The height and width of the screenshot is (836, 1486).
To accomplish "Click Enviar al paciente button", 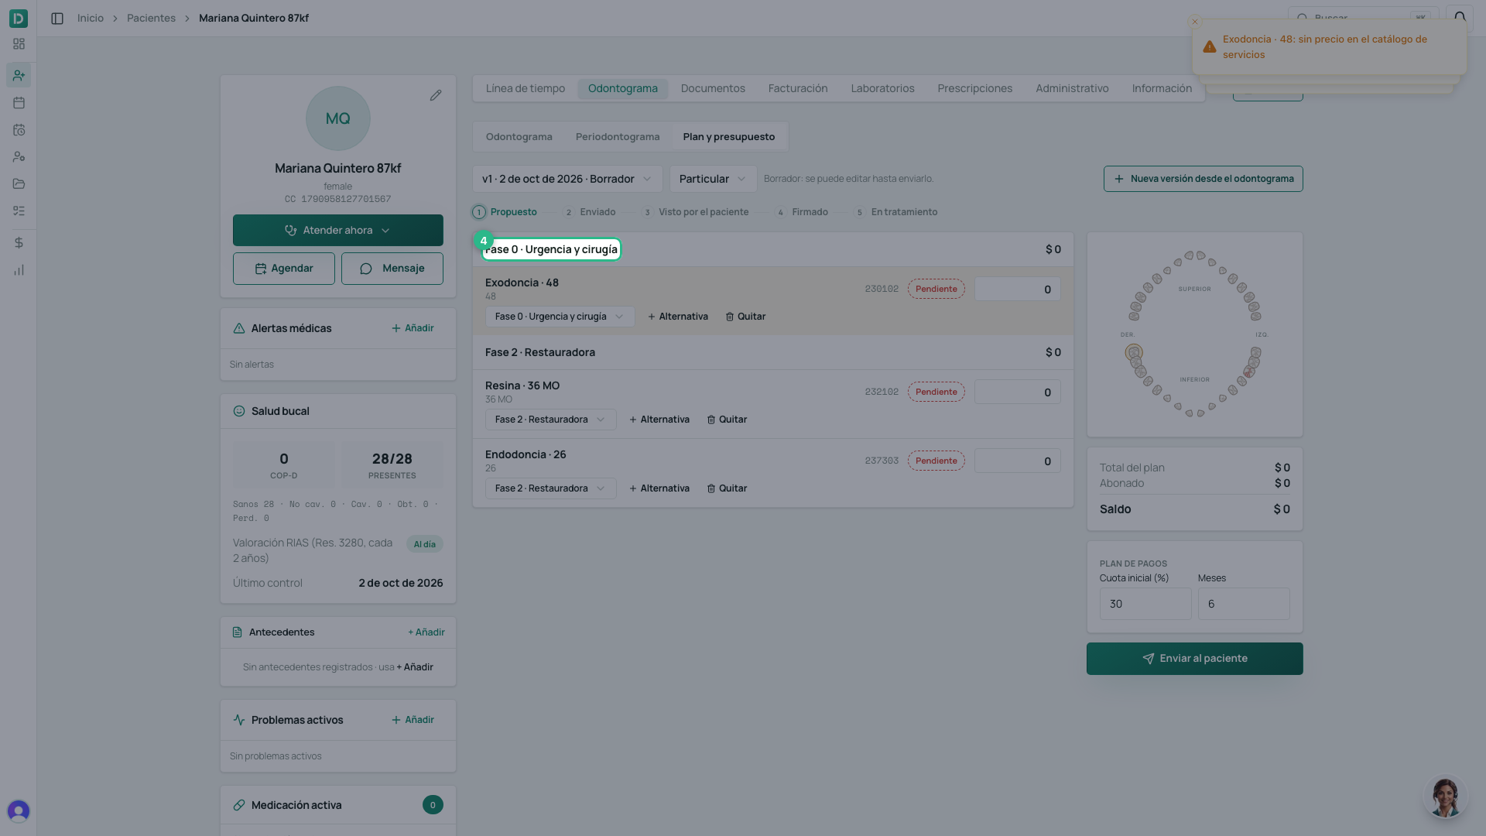I will tap(1194, 659).
